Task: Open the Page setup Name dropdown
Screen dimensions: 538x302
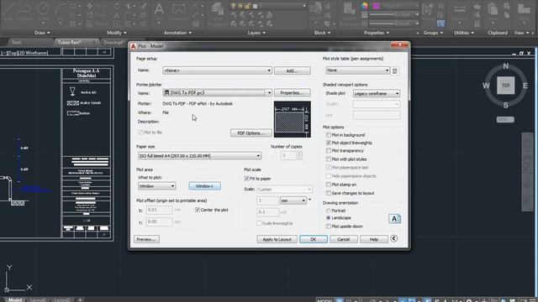Action: [x=217, y=70]
